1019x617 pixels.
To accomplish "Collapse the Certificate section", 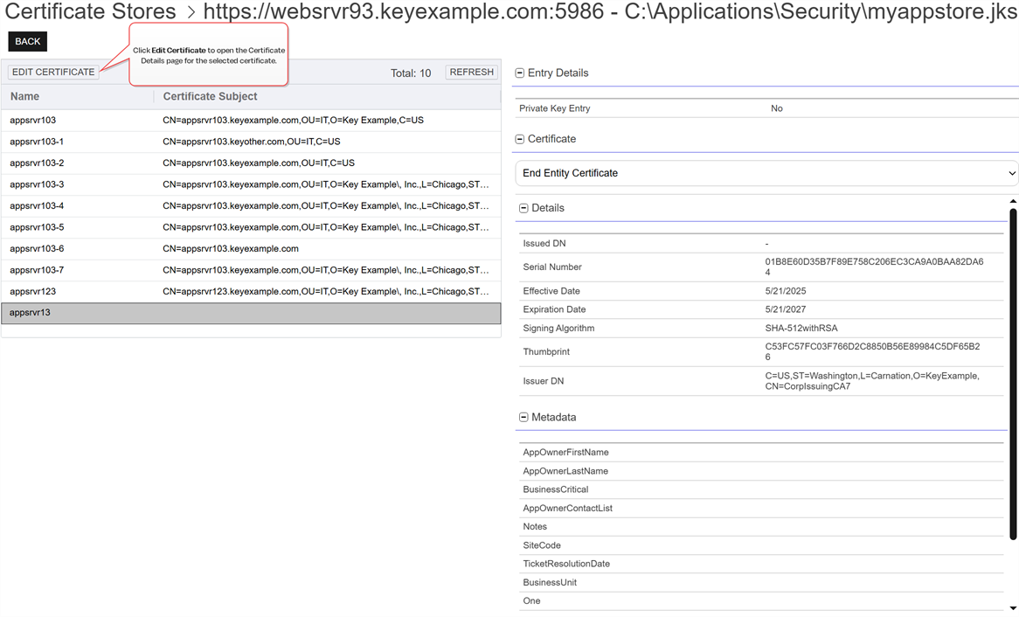I will click(520, 139).
